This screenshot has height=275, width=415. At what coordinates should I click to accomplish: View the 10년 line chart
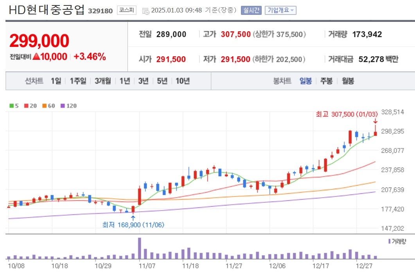183,81
